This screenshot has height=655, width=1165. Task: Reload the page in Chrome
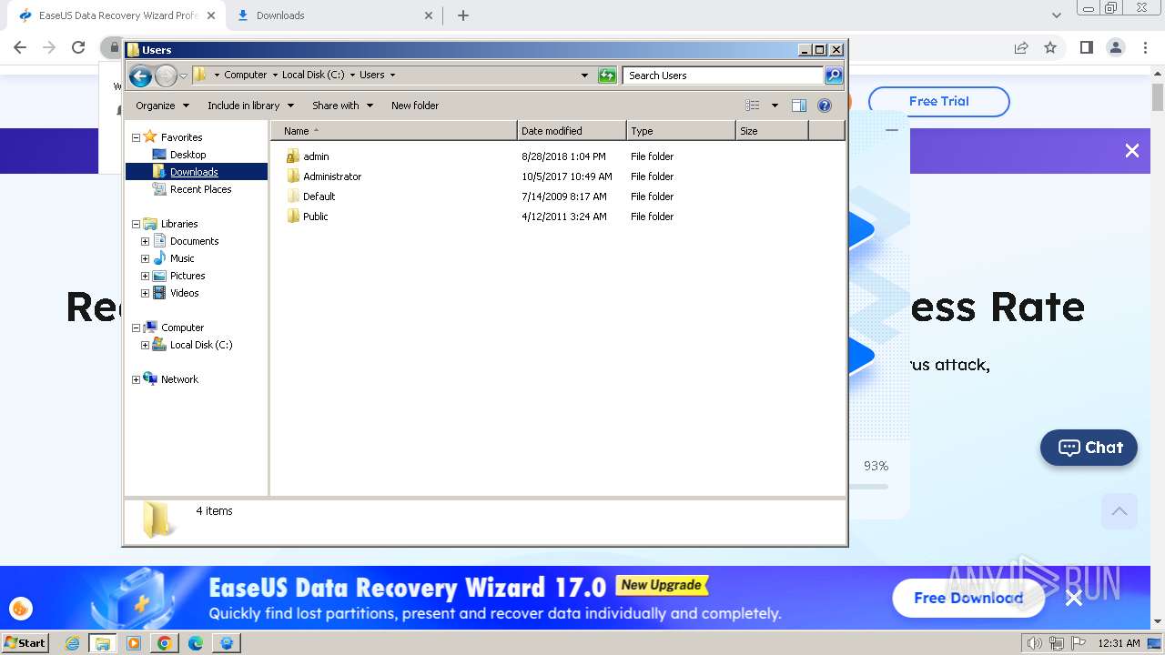point(78,47)
